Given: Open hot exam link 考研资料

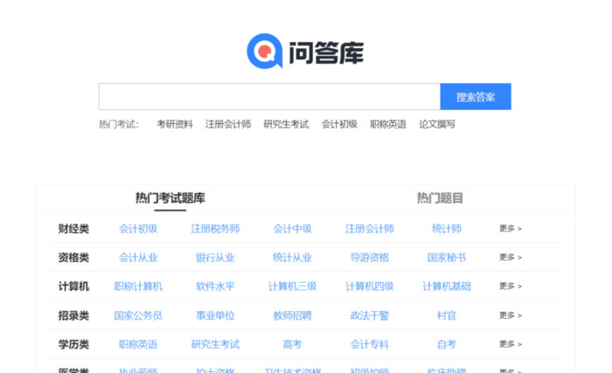Looking at the screenshot, I should [x=175, y=124].
